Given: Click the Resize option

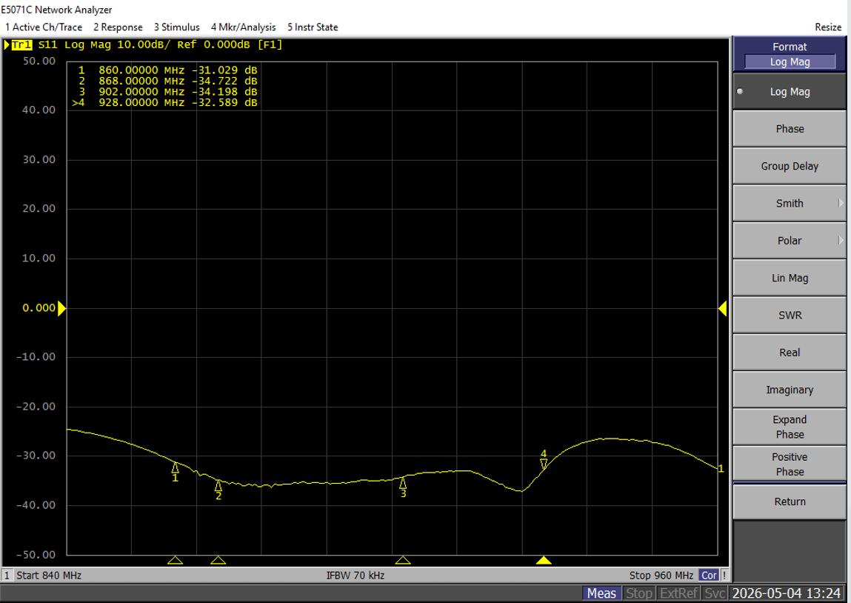Looking at the screenshot, I should (827, 27).
